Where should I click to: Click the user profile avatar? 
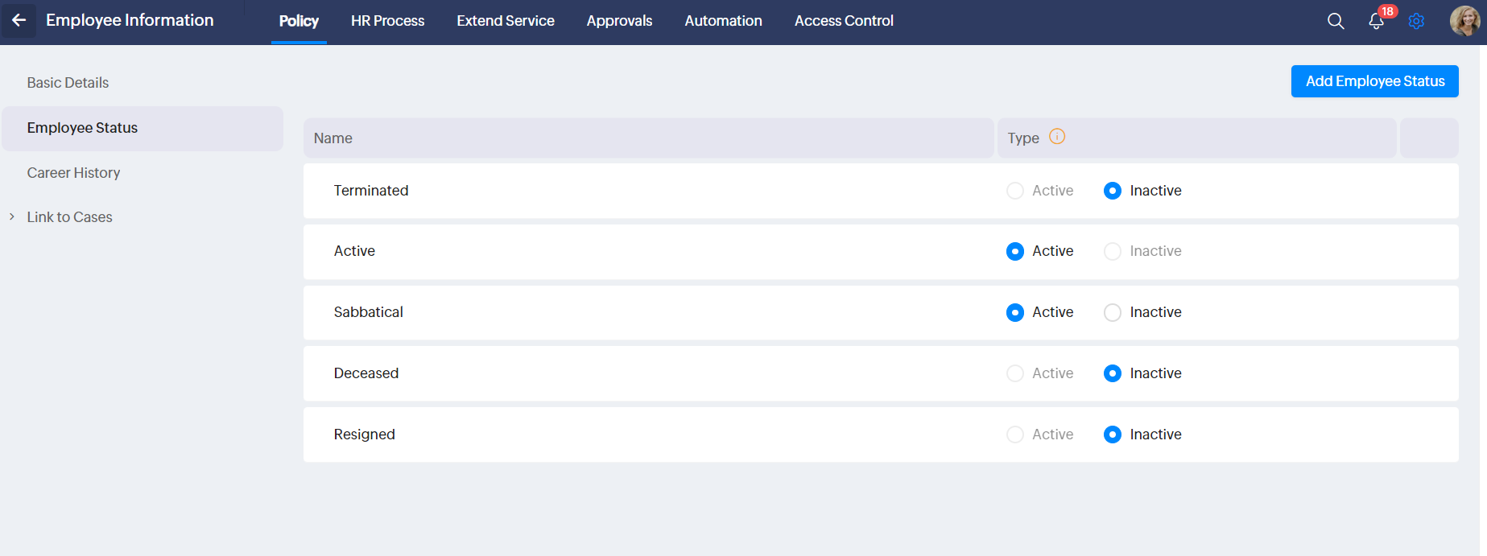[x=1464, y=21]
